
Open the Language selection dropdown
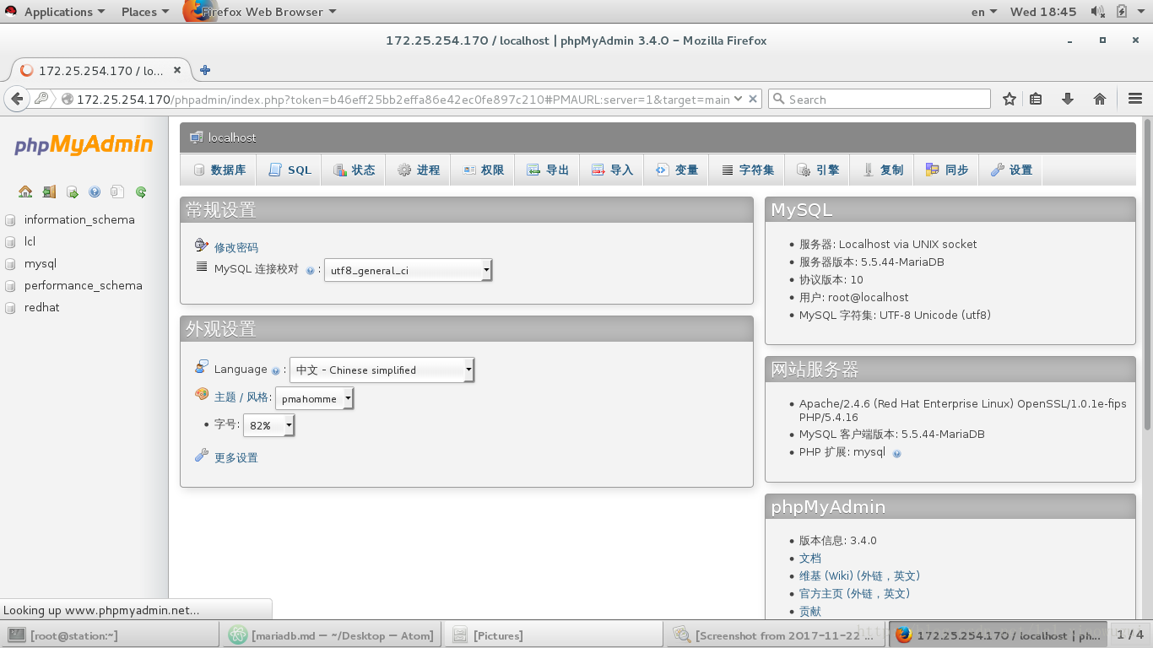coord(382,370)
